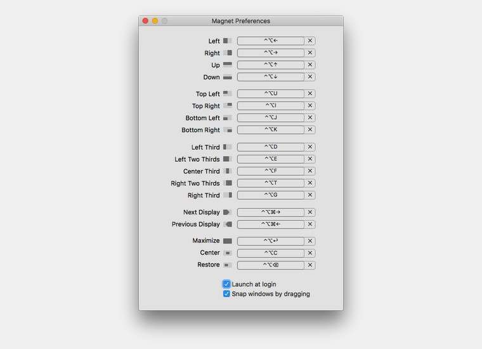Clear the Left shortcut with its X button

point(310,41)
